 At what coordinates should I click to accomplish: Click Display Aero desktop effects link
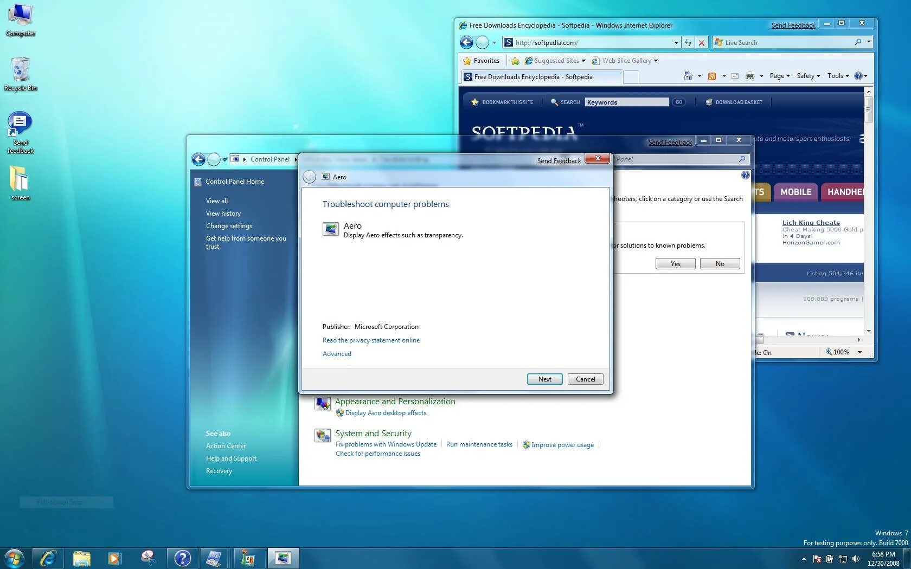(386, 413)
